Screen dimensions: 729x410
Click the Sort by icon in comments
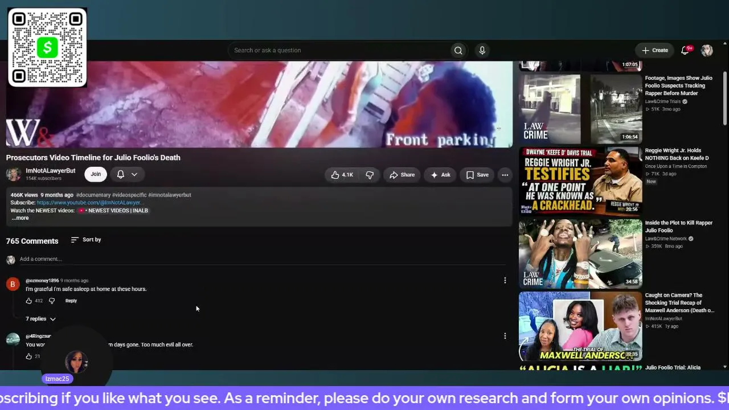(x=75, y=240)
